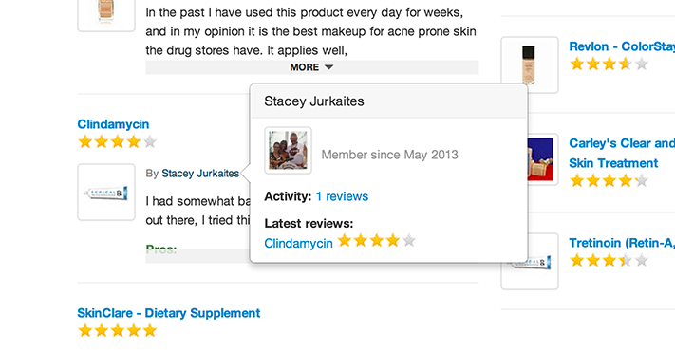Click the star rating in Latest reviews
Image resolution: width=675 pixels, height=350 pixels.
pos(376,241)
